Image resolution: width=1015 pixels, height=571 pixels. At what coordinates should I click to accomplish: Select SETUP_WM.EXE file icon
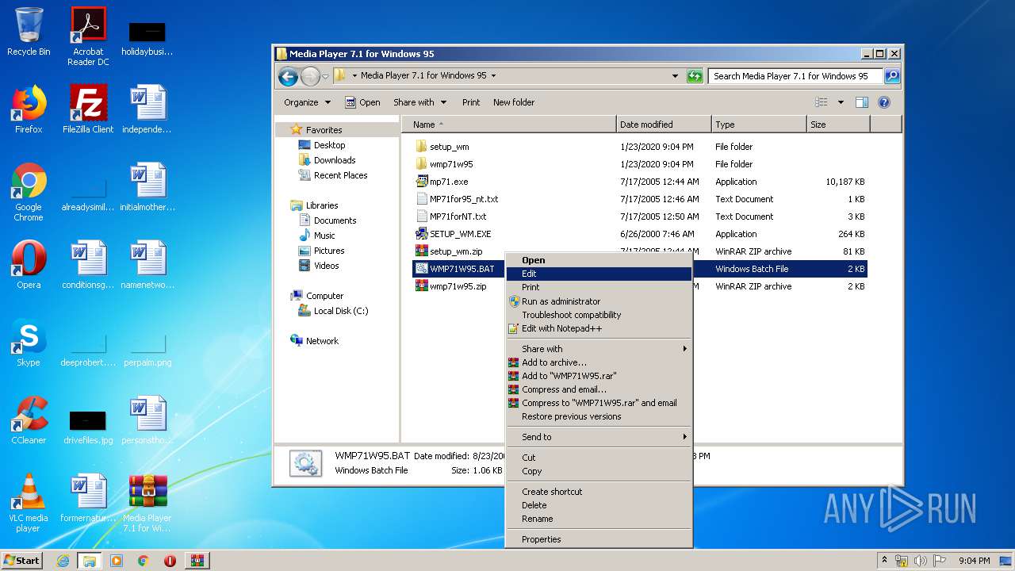point(422,234)
